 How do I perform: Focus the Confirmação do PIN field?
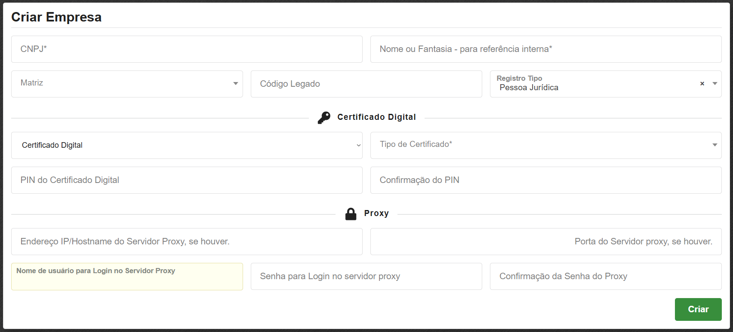coord(545,180)
